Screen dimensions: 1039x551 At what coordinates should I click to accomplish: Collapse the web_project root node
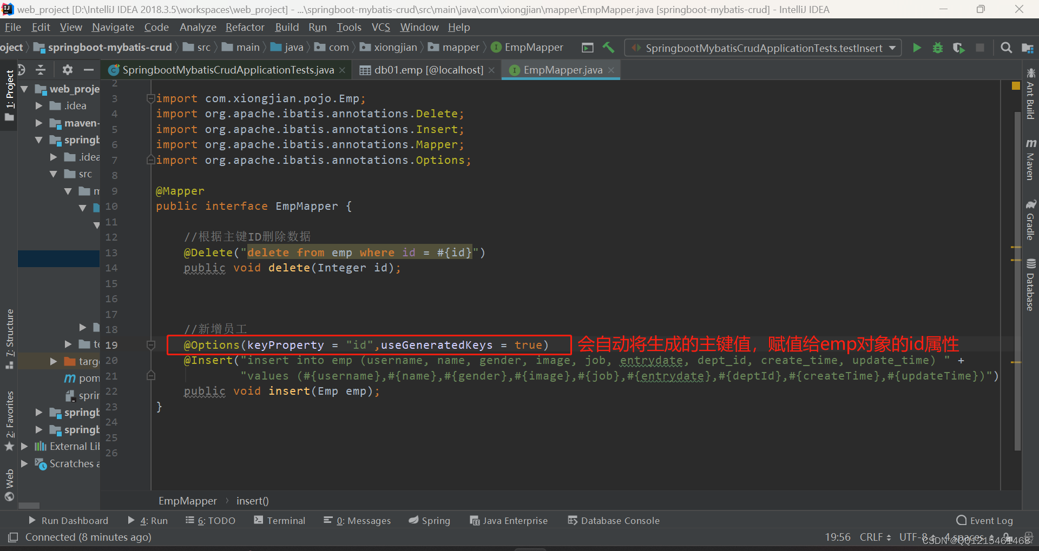point(24,89)
